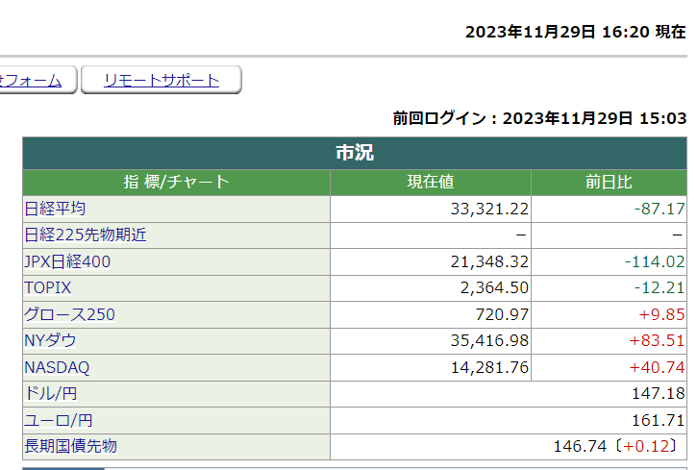This screenshot has height=470, width=697.
Task: Click the ドル/円 row label
Action: [x=52, y=393]
